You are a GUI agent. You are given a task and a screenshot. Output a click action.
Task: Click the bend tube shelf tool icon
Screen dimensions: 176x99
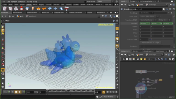point(33,9)
